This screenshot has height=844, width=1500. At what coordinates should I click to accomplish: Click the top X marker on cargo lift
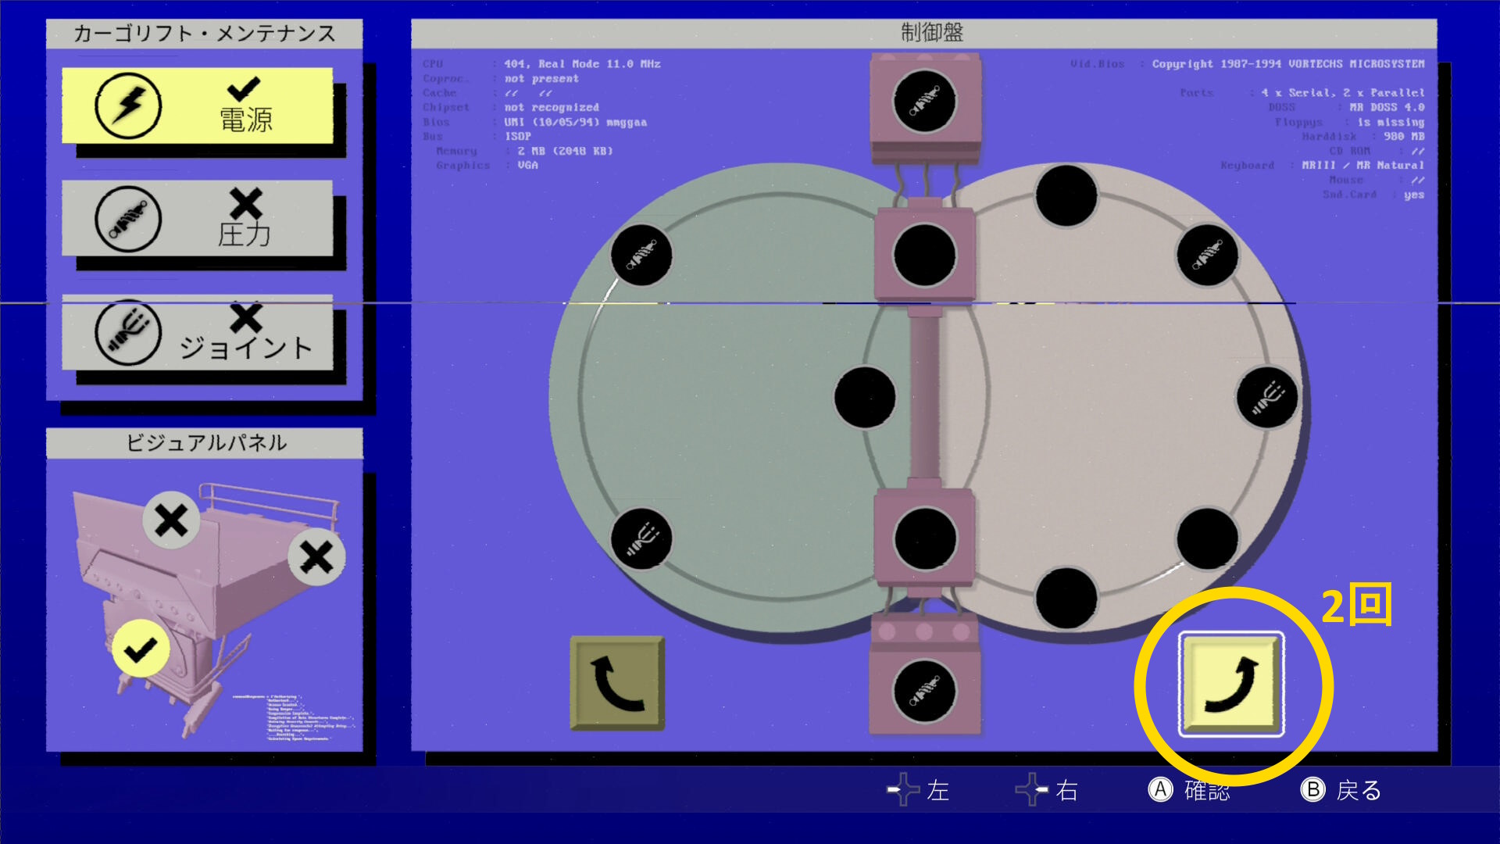(171, 520)
